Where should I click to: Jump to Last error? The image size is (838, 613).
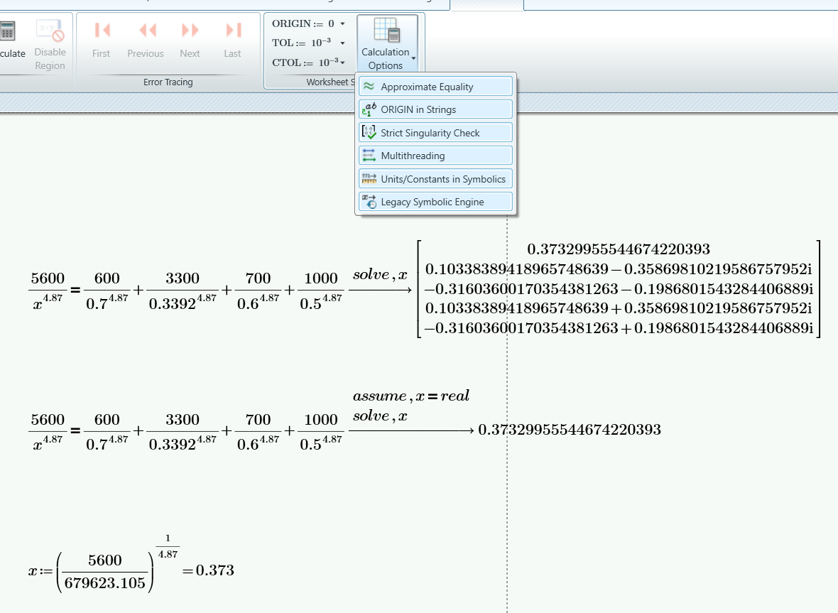[x=232, y=31]
